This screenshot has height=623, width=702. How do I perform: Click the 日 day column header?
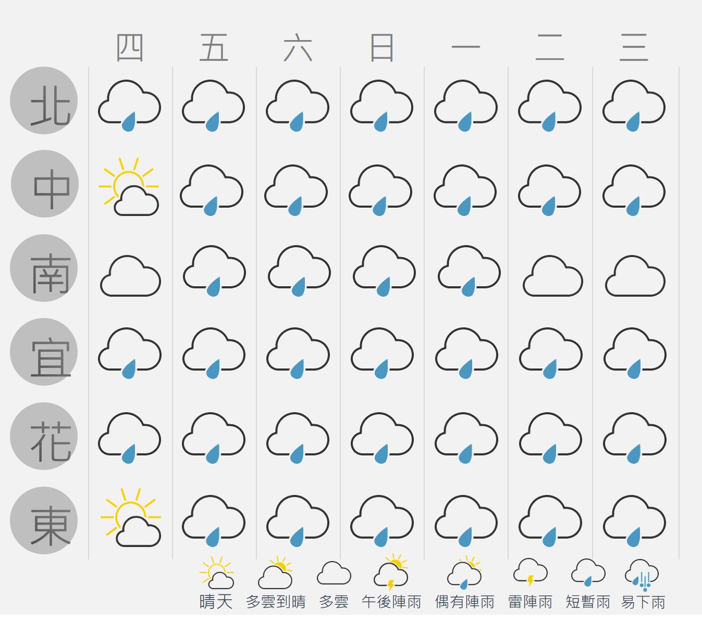click(381, 48)
